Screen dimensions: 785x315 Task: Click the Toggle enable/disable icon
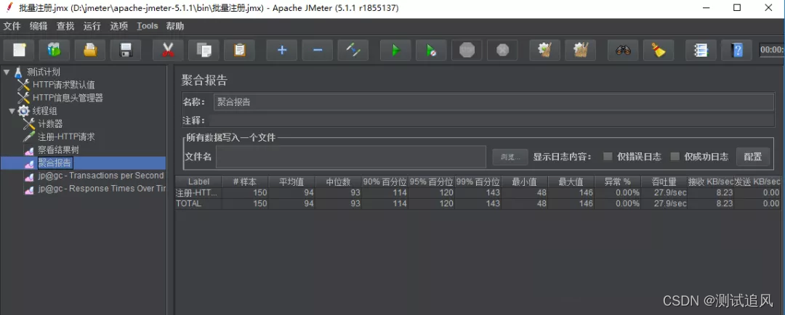click(353, 50)
